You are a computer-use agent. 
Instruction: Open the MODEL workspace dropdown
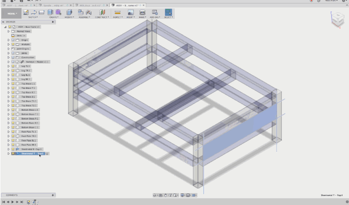(x=11, y=13)
